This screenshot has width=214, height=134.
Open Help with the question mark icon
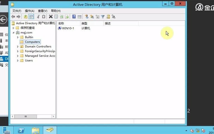tap(74, 17)
